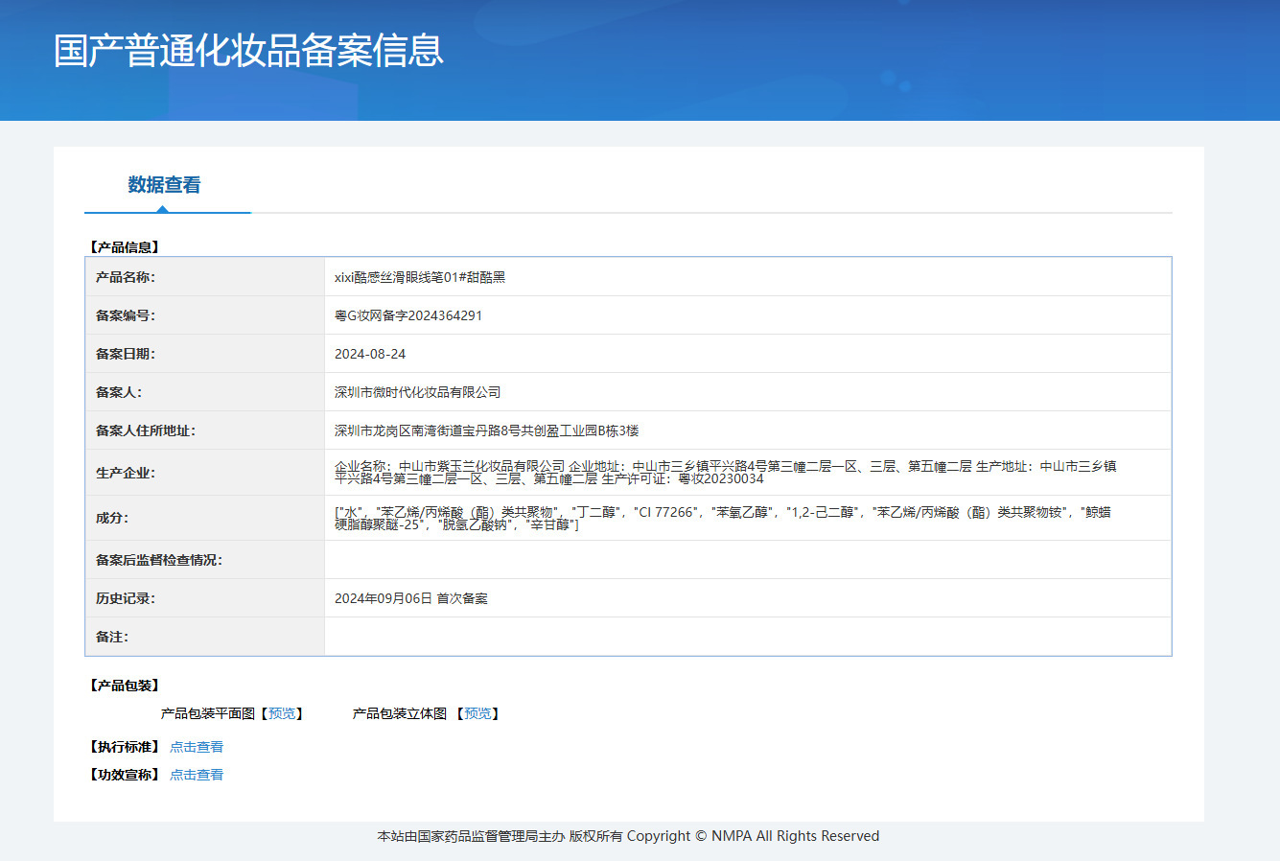Open 点击查看 link beside 执行标准
Screen dimensions: 1280x861
coord(197,747)
